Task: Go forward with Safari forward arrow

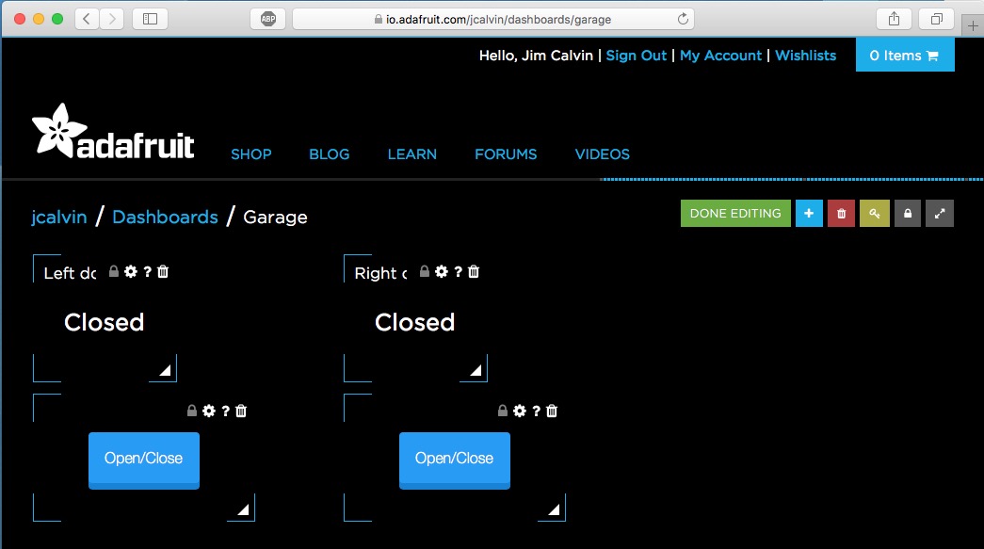Action: pyautogui.click(x=111, y=19)
